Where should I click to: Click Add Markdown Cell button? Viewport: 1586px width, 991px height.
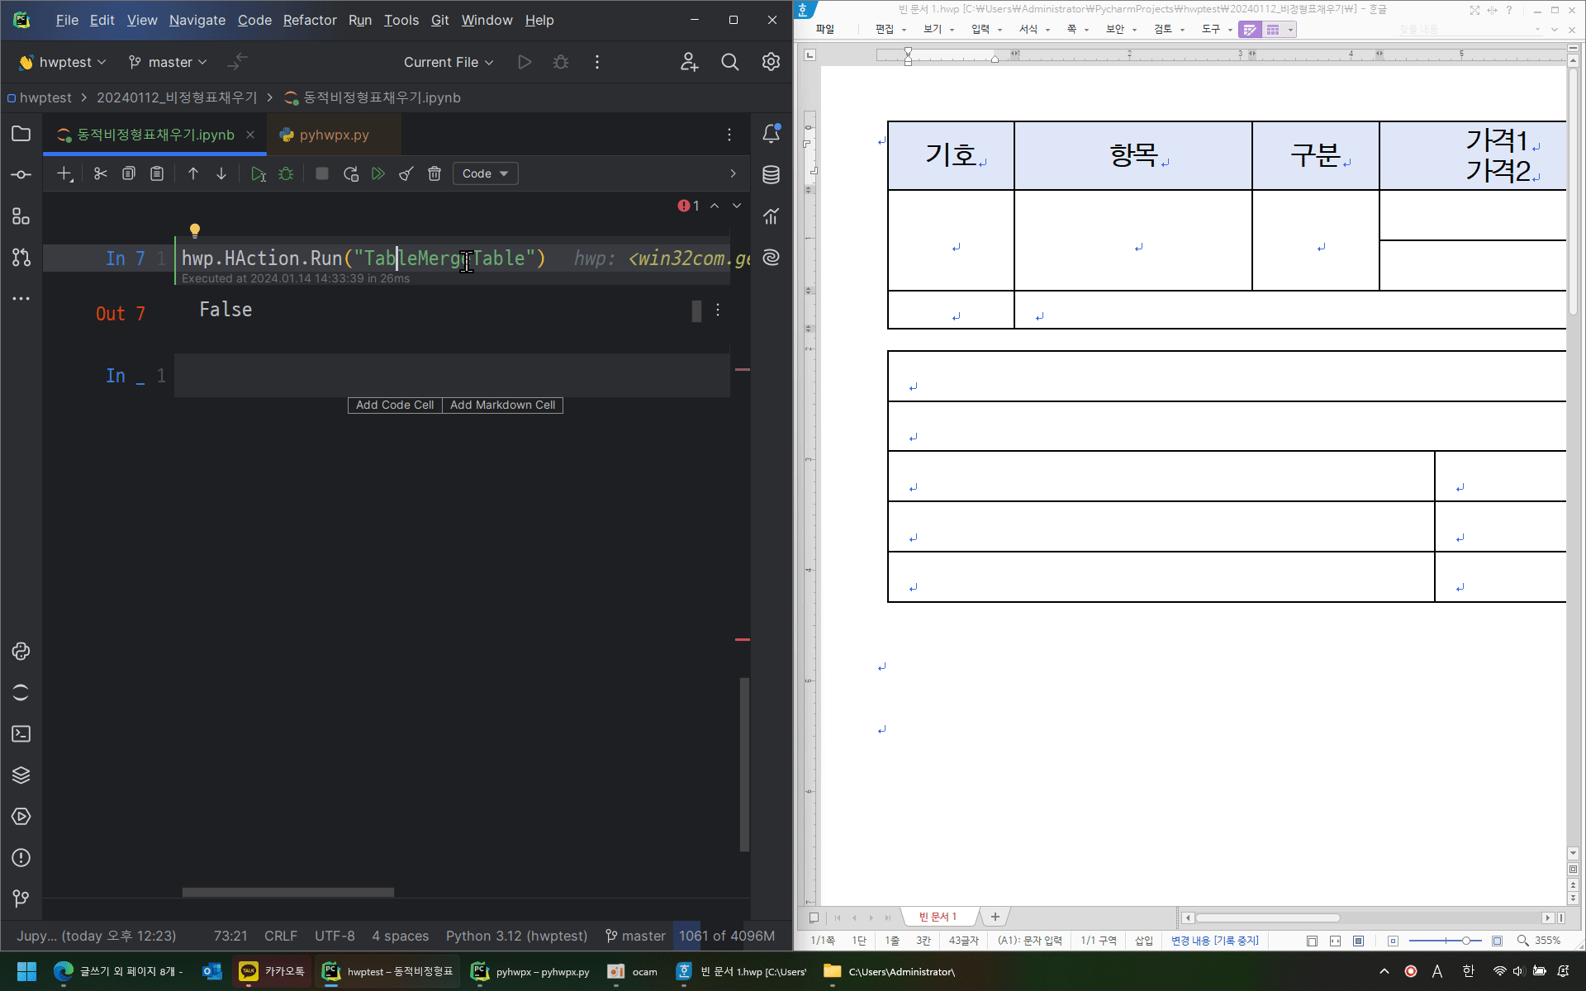click(502, 405)
